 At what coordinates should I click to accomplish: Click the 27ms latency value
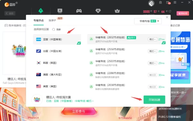coord(161,39)
